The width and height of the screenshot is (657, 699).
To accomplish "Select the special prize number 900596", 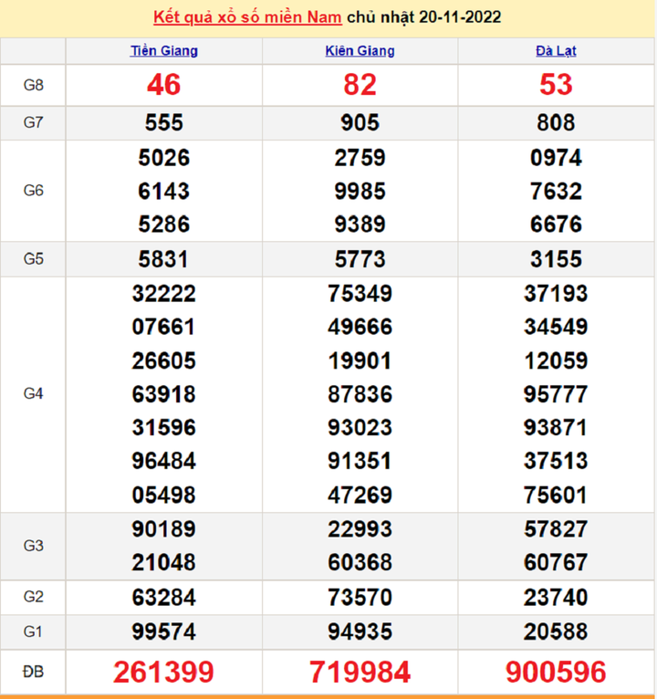I will (x=556, y=673).
